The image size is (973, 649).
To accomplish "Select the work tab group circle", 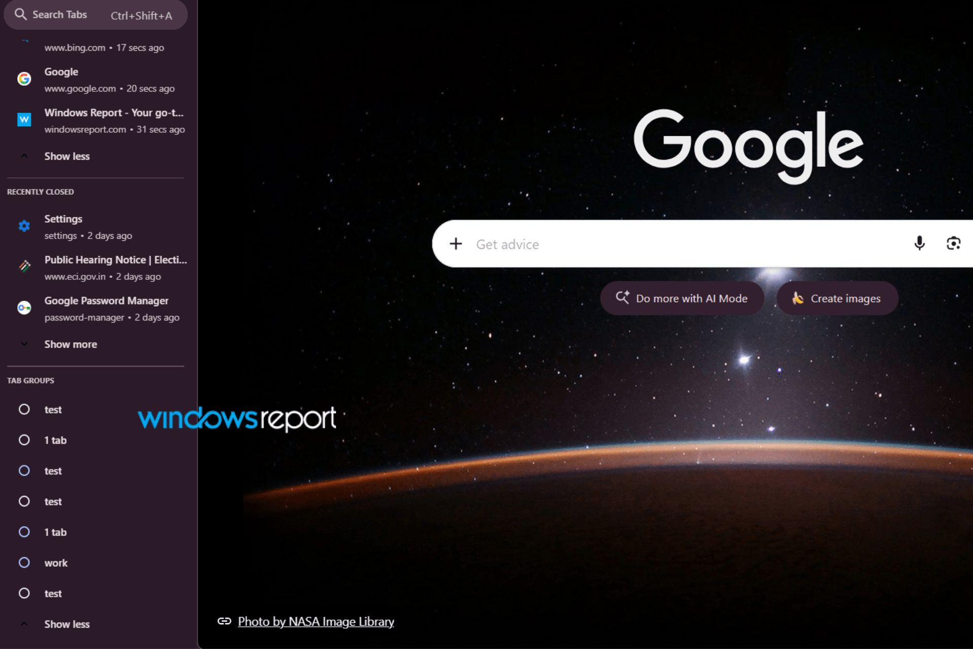I will tap(24, 563).
